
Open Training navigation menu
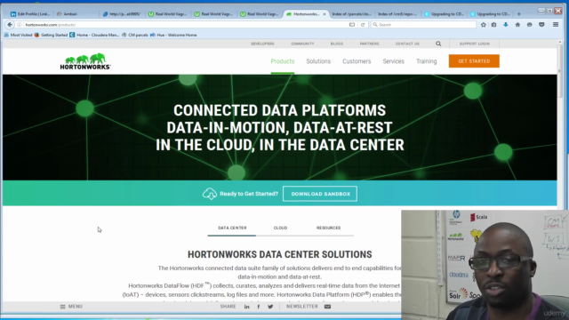click(427, 61)
